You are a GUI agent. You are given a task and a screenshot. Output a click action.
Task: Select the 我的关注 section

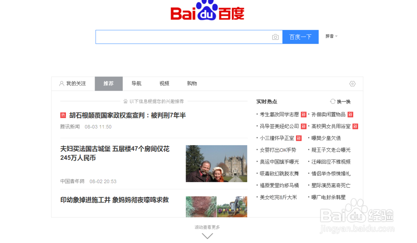pyautogui.click(x=75, y=83)
